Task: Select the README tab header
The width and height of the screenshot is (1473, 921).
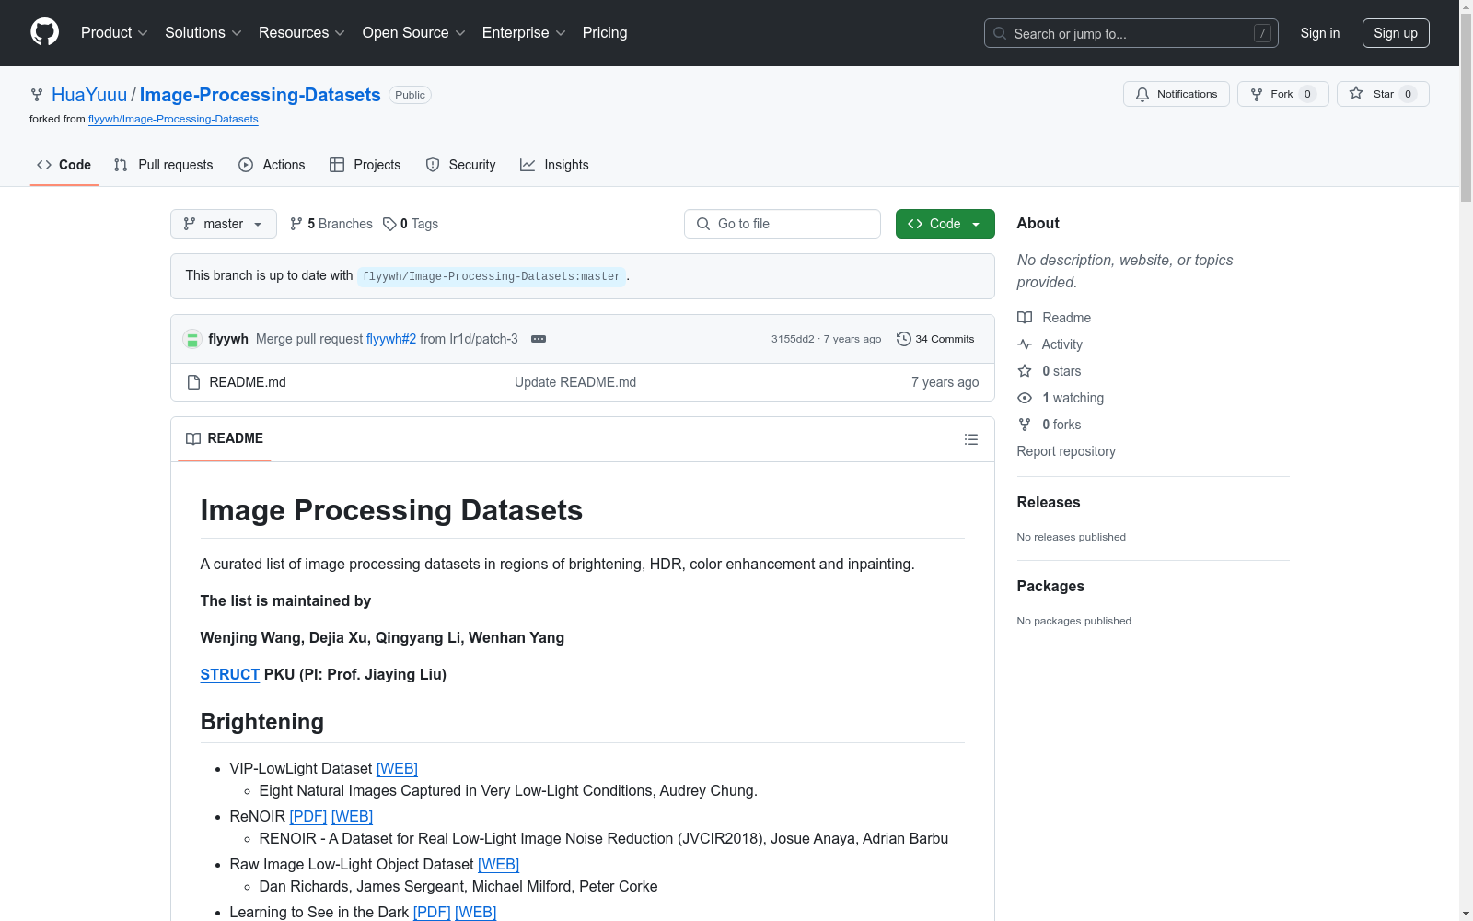Action: coord(225,438)
